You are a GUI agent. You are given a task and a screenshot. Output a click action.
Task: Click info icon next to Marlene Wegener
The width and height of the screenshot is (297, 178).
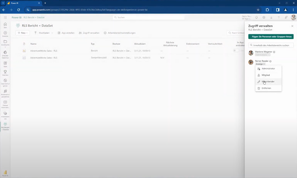click(x=274, y=52)
